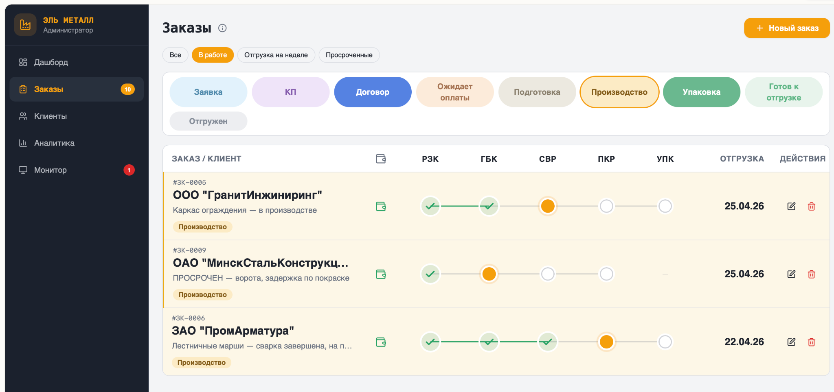Delete order #ЗК-0005 ГранитИнжиниринг
Screen dimensions: 834x392
[812, 206]
